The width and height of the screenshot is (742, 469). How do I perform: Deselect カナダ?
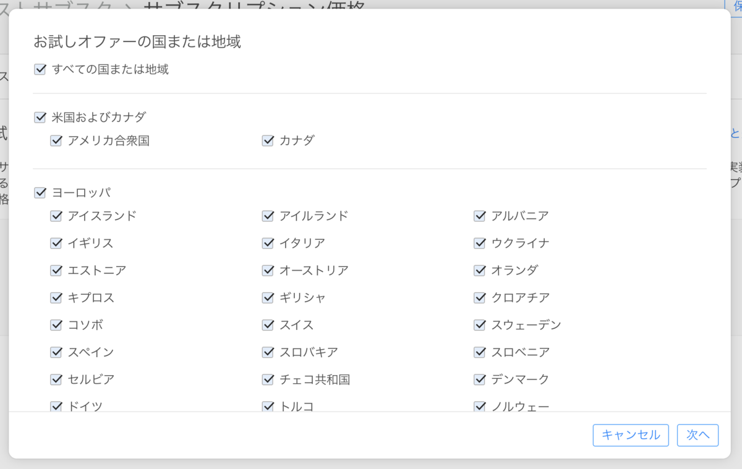[x=268, y=140]
